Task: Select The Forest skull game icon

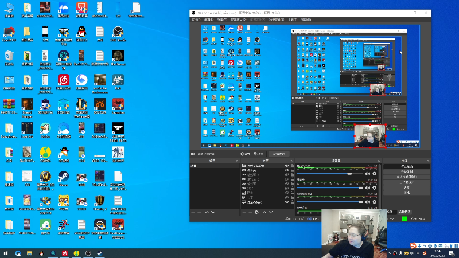Action: pyautogui.click(x=118, y=58)
